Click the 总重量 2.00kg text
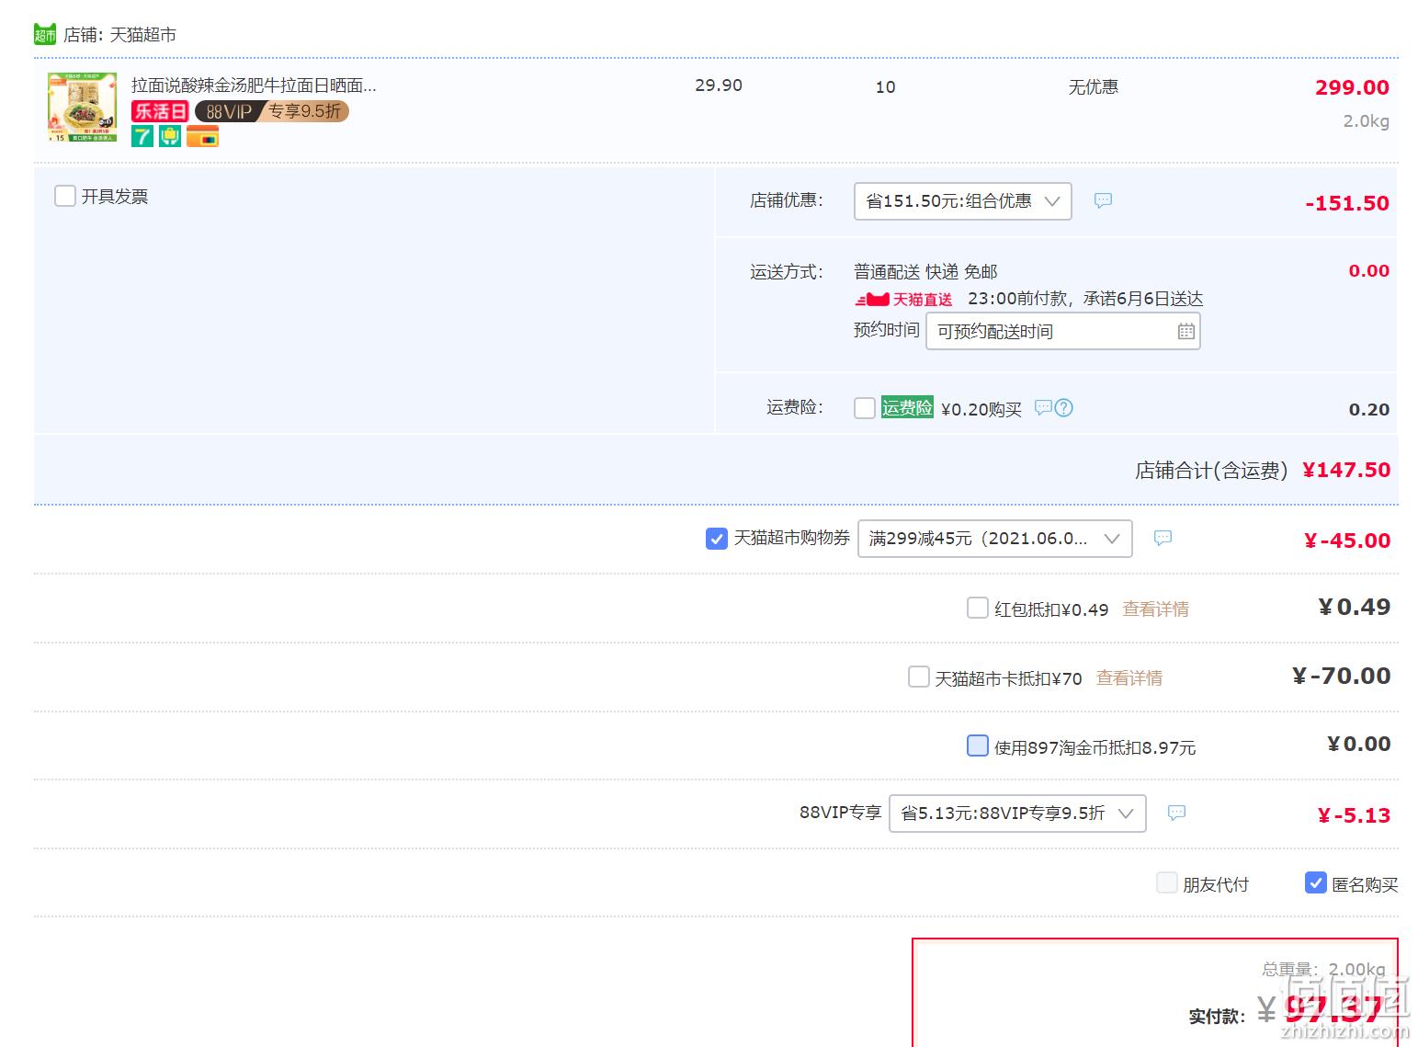1418x1047 pixels. coord(1323,969)
